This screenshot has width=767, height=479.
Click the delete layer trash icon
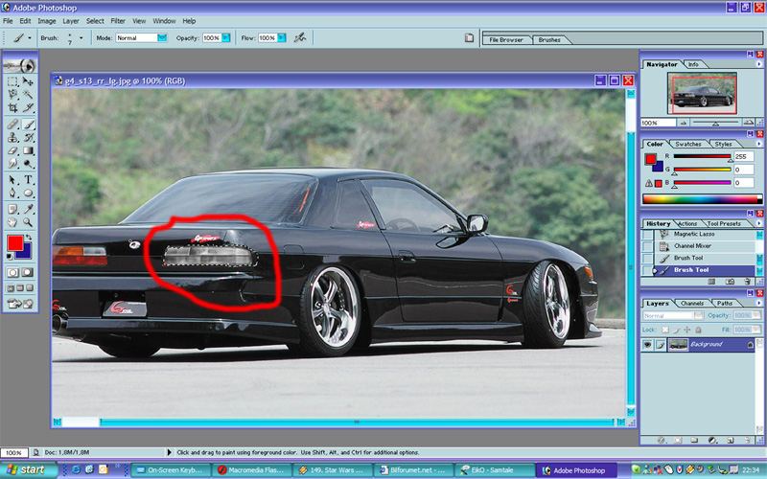(749, 440)
